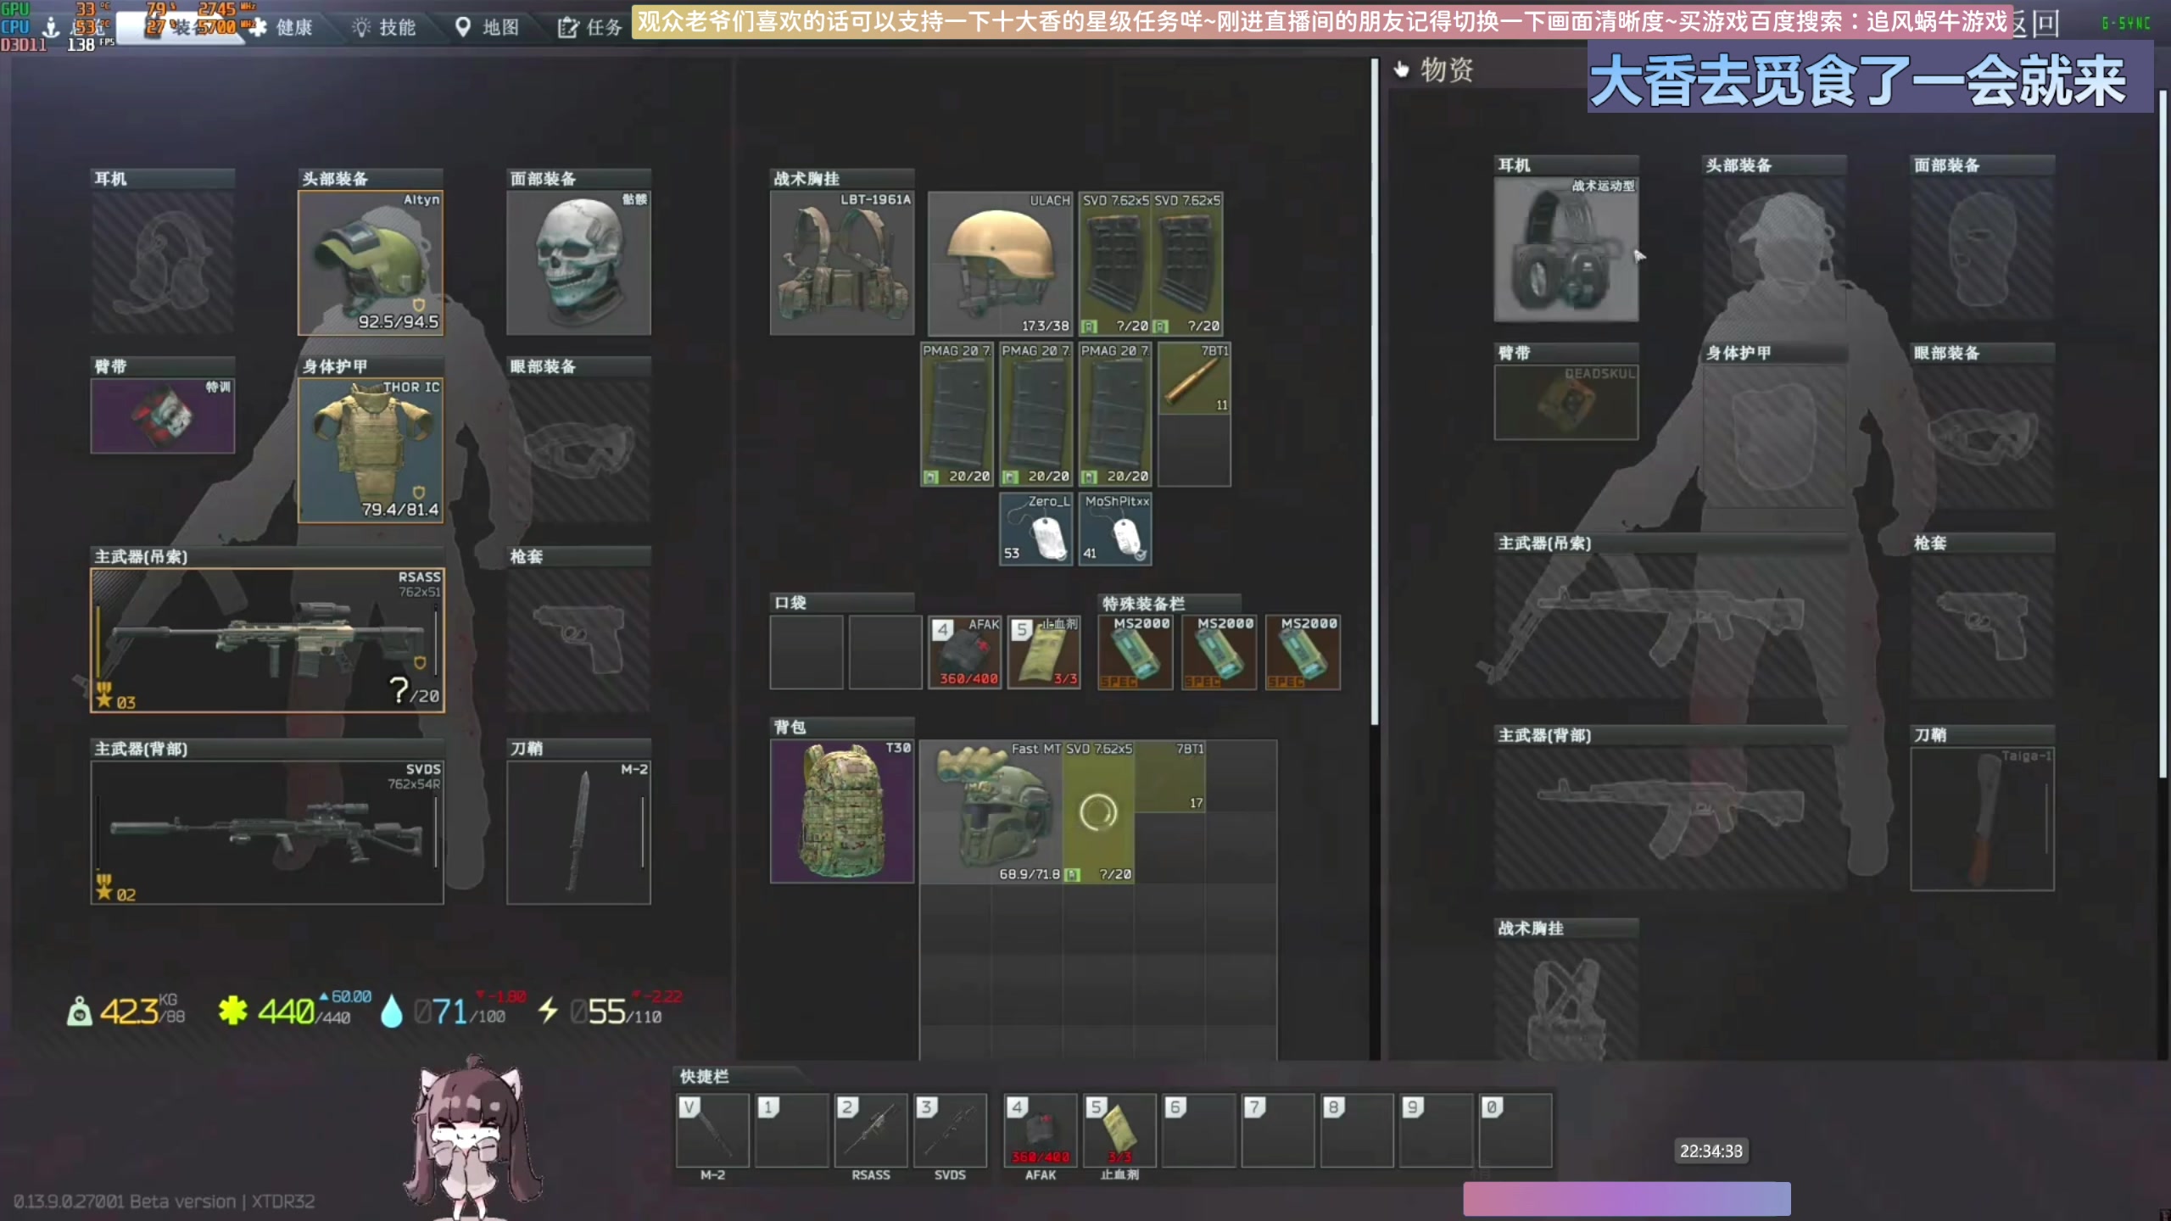Select the tactical sport headset on loot body
The height and width of the screenshot is (1221, 2171).
coord(1566,249)
